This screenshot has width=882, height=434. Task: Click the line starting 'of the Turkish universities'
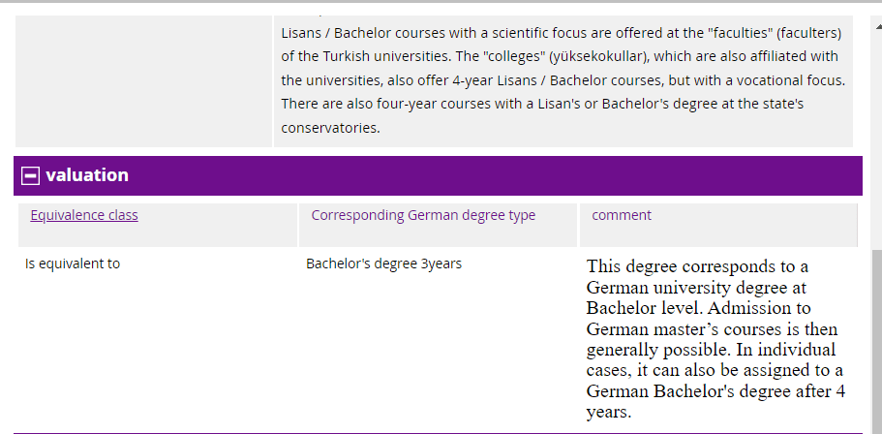click(x=562, y=56)
